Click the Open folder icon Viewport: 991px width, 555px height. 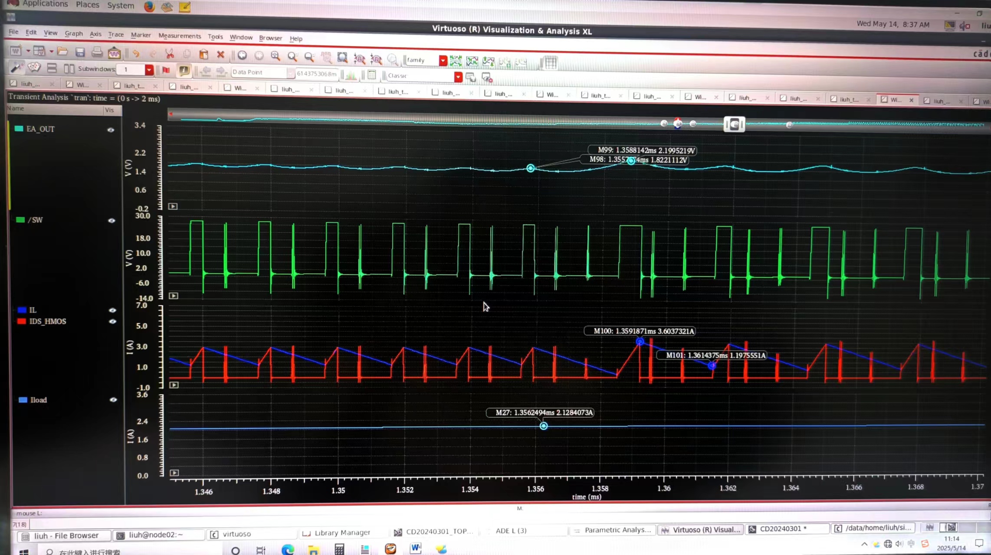click(62, 52)
